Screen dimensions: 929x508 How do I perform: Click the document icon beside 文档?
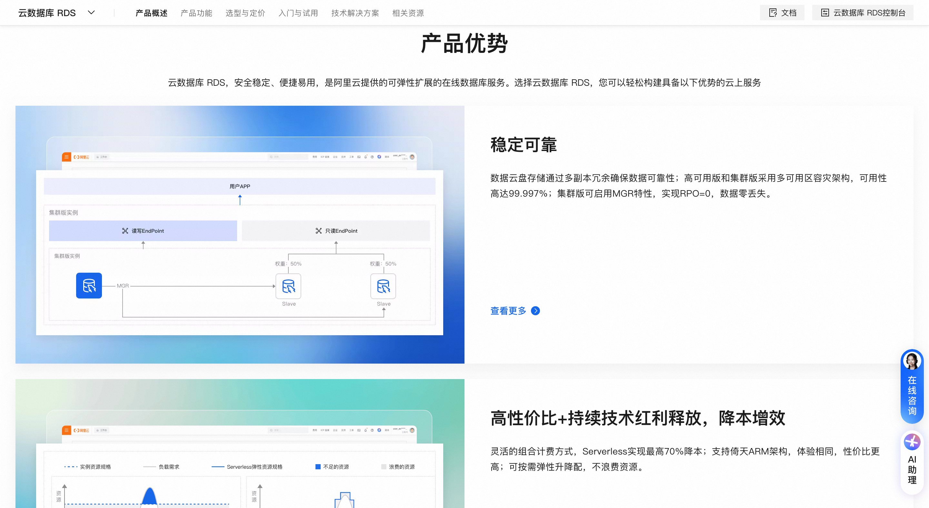click(773, 13)
